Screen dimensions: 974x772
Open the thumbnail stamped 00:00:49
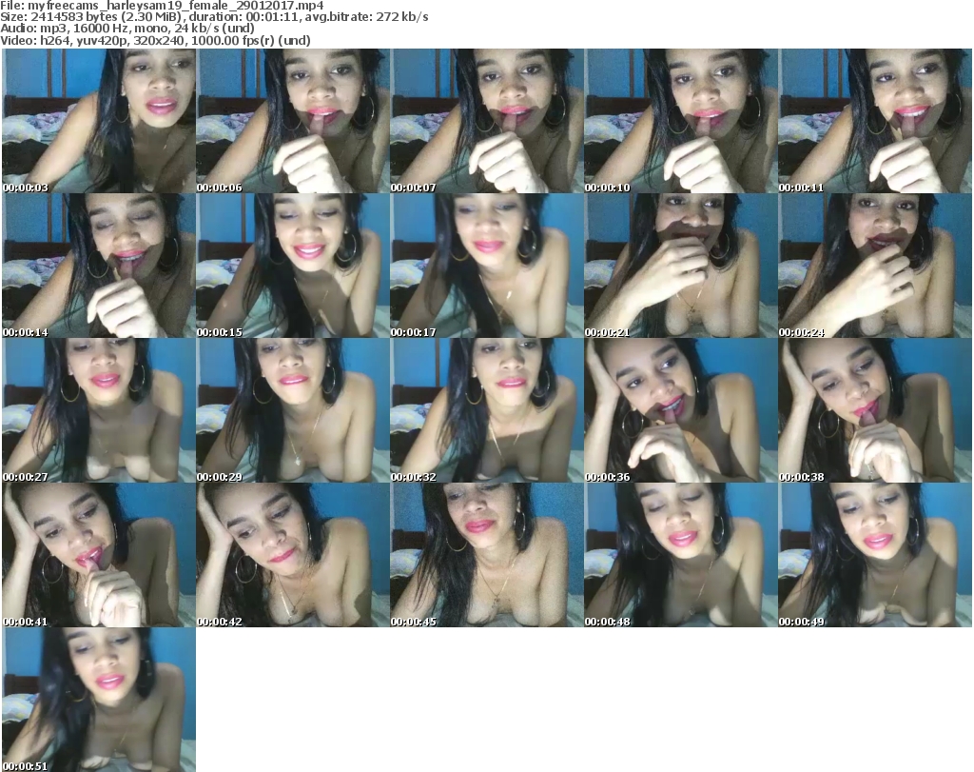(x=875, y=555)
